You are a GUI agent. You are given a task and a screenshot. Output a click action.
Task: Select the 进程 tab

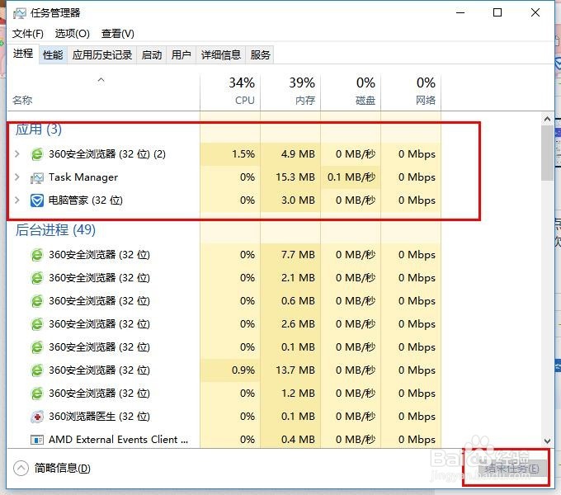pyautogui.click(x=23, y=54)
